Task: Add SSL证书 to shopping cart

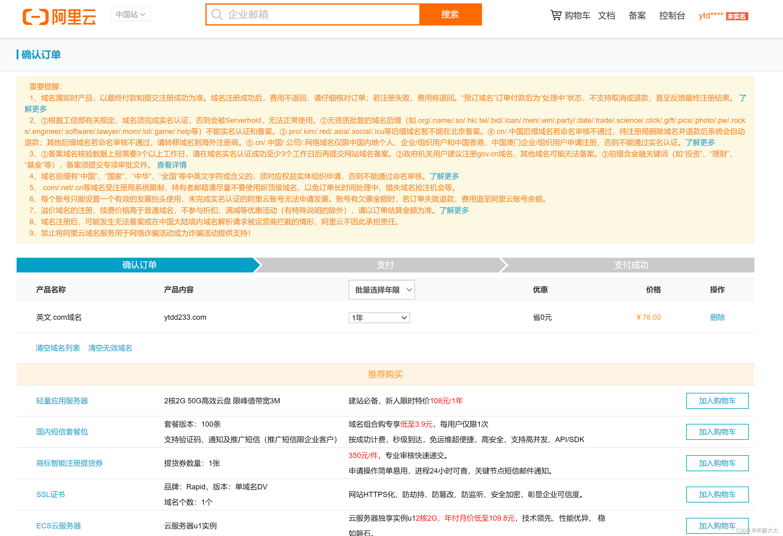Action: point(717,494)
